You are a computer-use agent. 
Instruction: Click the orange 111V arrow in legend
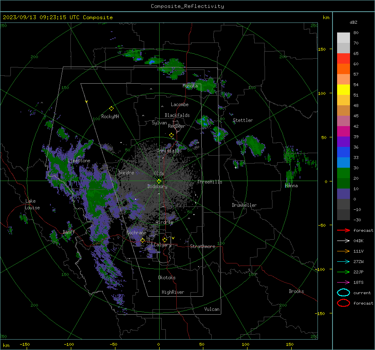coord(343,251)
